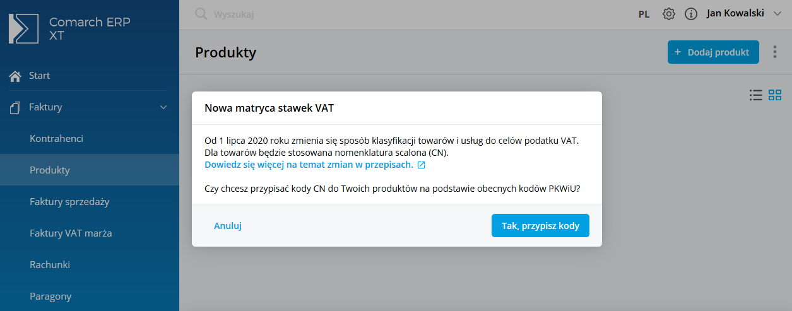Image resolution: width=792 pixels, height=311 pixels.
Task: Open Rachunki from the sidebar
Action: [x=50, y=265]
